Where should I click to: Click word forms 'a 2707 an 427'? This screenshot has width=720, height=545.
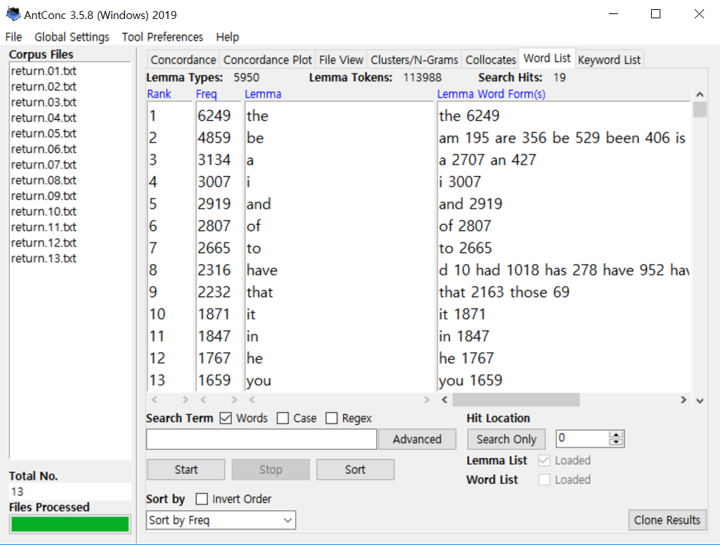tap(487, 160)
